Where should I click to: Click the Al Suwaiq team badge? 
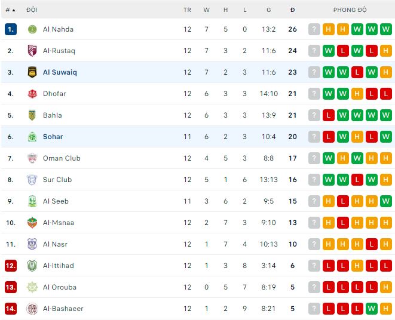[x=32, y=72]
